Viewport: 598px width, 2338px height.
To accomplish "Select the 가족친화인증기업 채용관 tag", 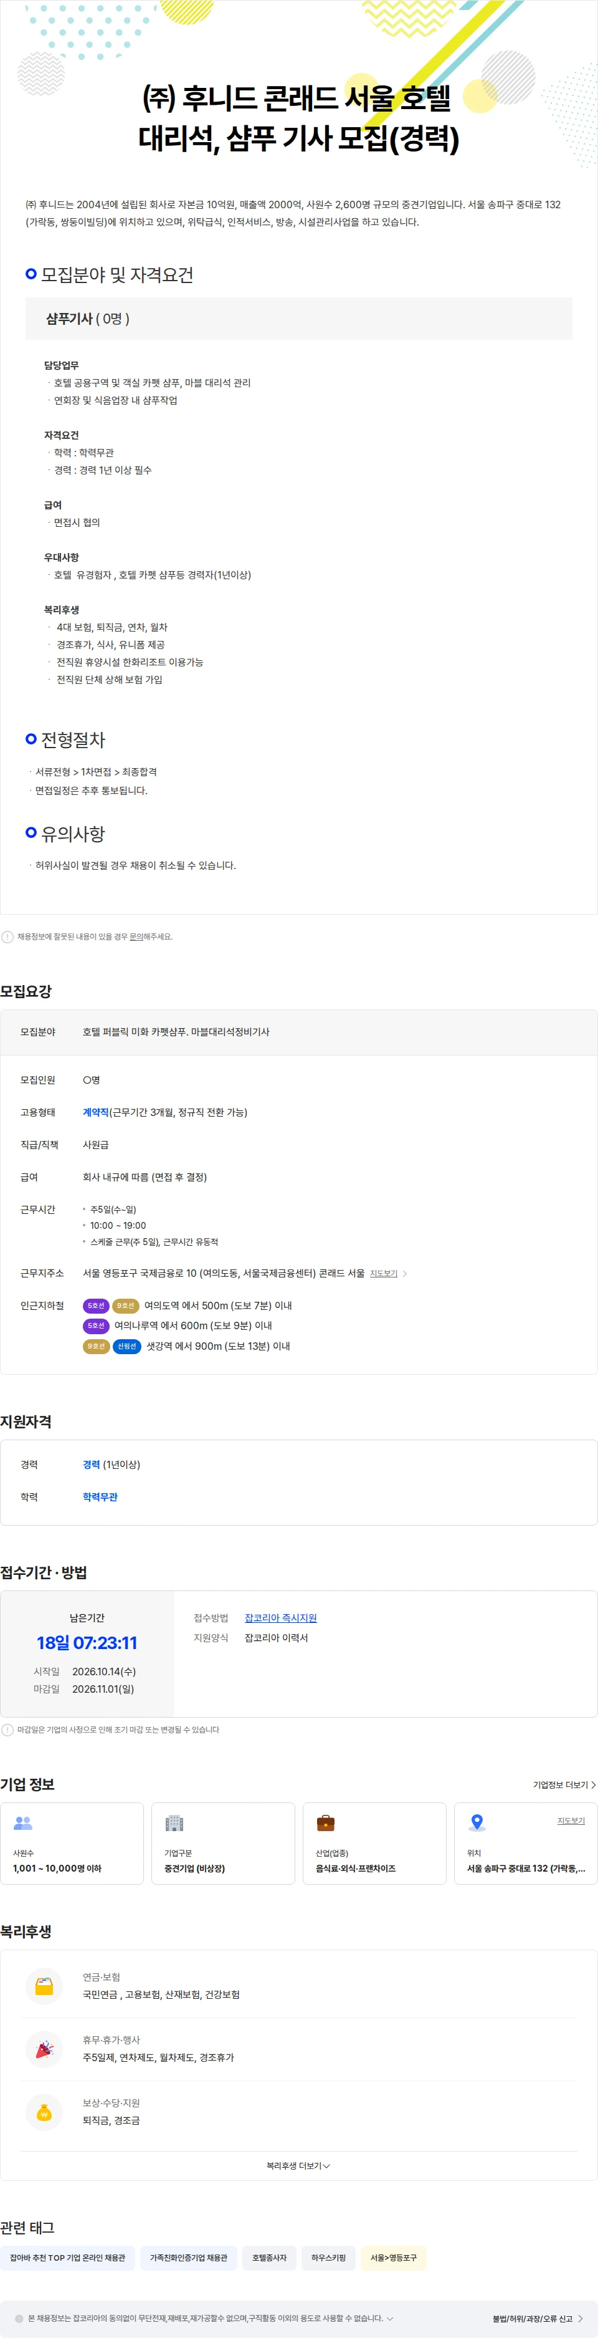I will (189, 2257).
